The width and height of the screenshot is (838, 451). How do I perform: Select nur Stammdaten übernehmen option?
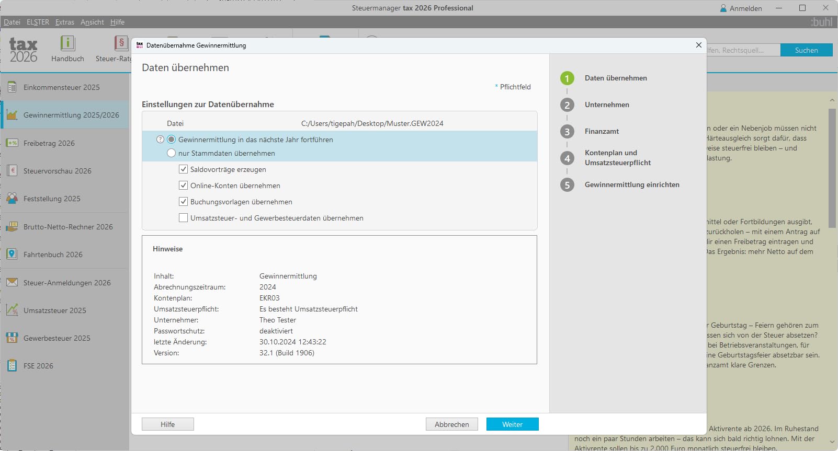pyautogui.click(x=171, y=153)
